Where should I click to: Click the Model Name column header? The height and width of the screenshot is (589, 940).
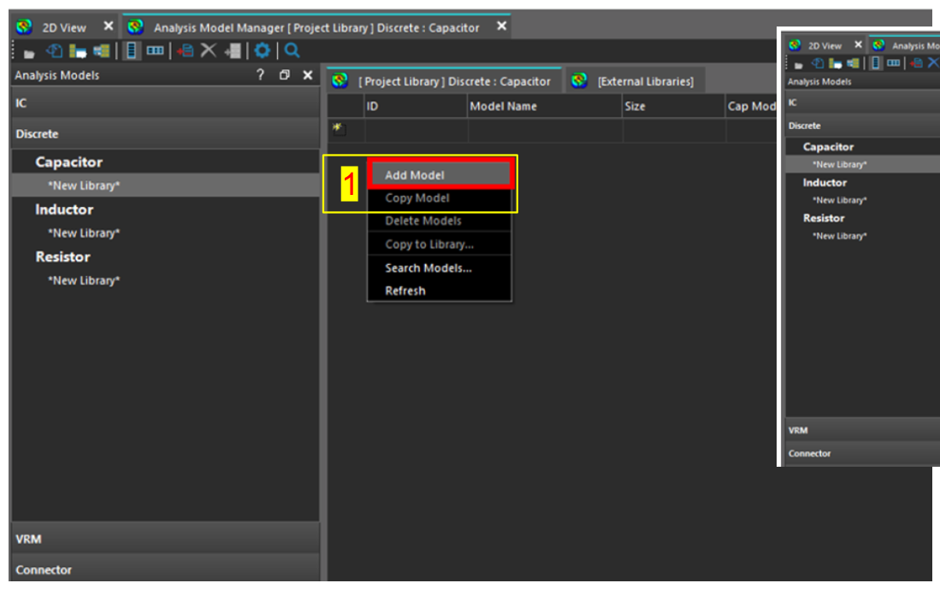click(544, 106)
